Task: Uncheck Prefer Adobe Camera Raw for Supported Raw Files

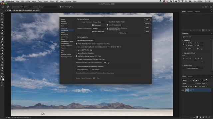Action: 77,44
